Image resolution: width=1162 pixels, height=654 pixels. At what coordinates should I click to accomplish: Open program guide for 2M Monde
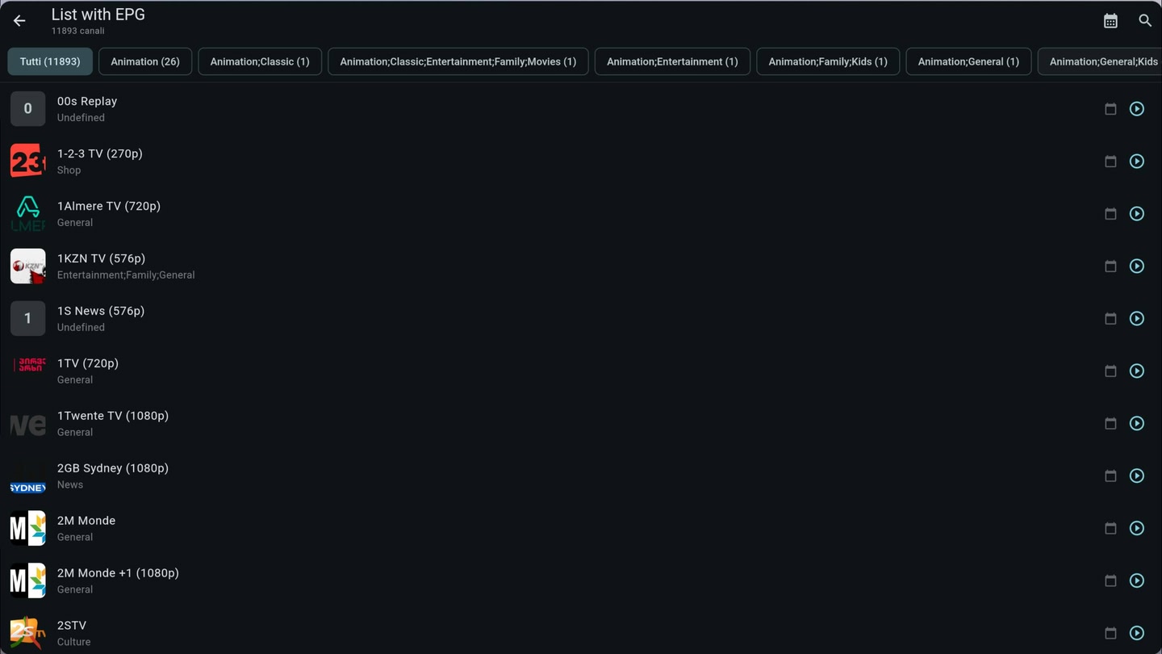[x=1110, y=529]
